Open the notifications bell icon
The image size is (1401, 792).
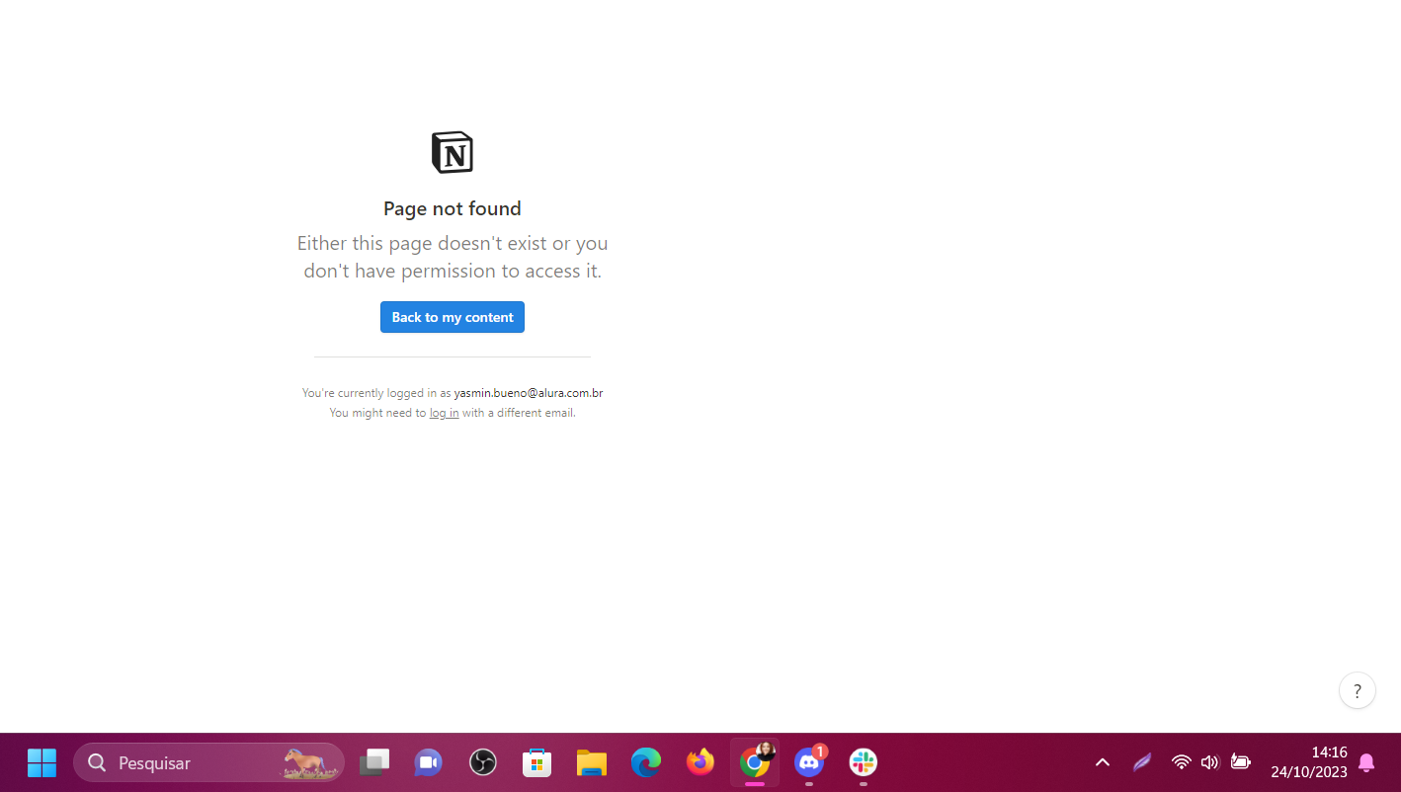point(1366,762)
